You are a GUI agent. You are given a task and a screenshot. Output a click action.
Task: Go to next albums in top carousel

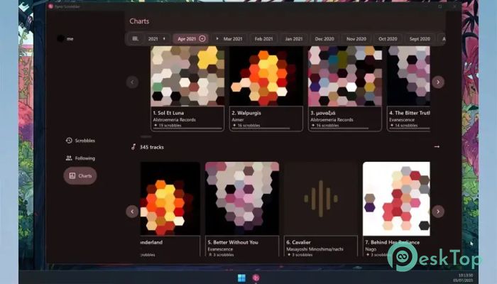tap(438, 82)
